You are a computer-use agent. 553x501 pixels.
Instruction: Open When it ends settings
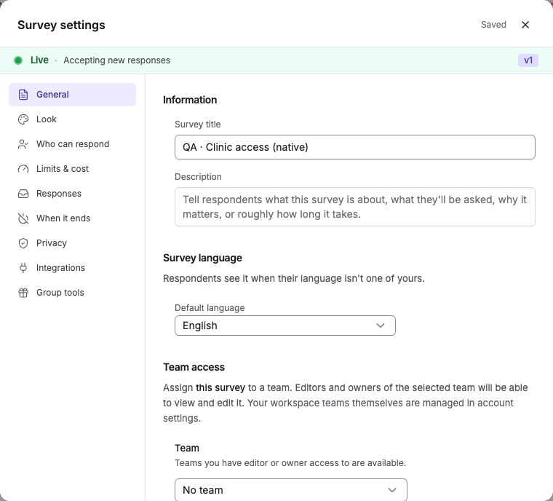click(72, 218)
